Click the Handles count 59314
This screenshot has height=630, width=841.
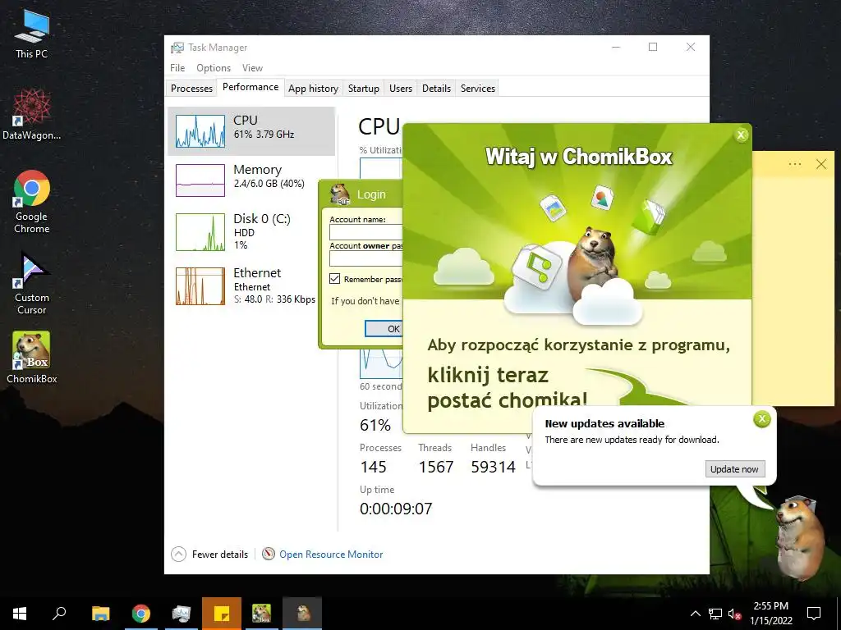coord(493,467)
